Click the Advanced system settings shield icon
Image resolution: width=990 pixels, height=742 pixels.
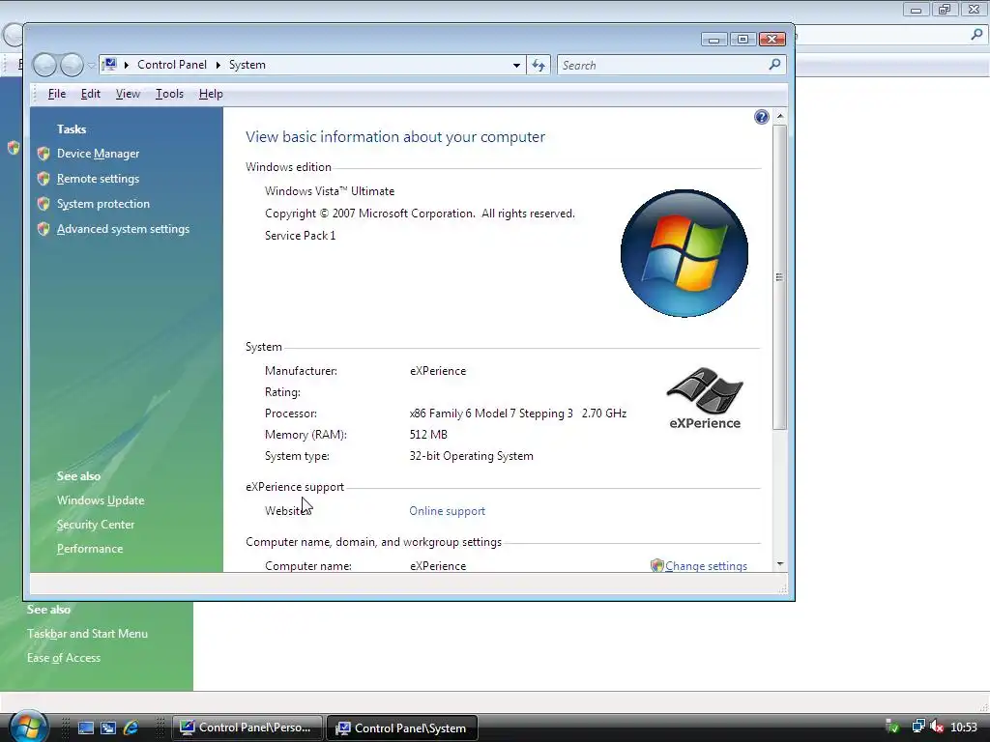44,229
